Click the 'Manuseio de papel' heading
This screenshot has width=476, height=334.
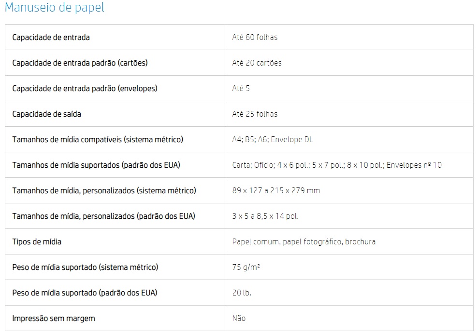click(54, 7)
